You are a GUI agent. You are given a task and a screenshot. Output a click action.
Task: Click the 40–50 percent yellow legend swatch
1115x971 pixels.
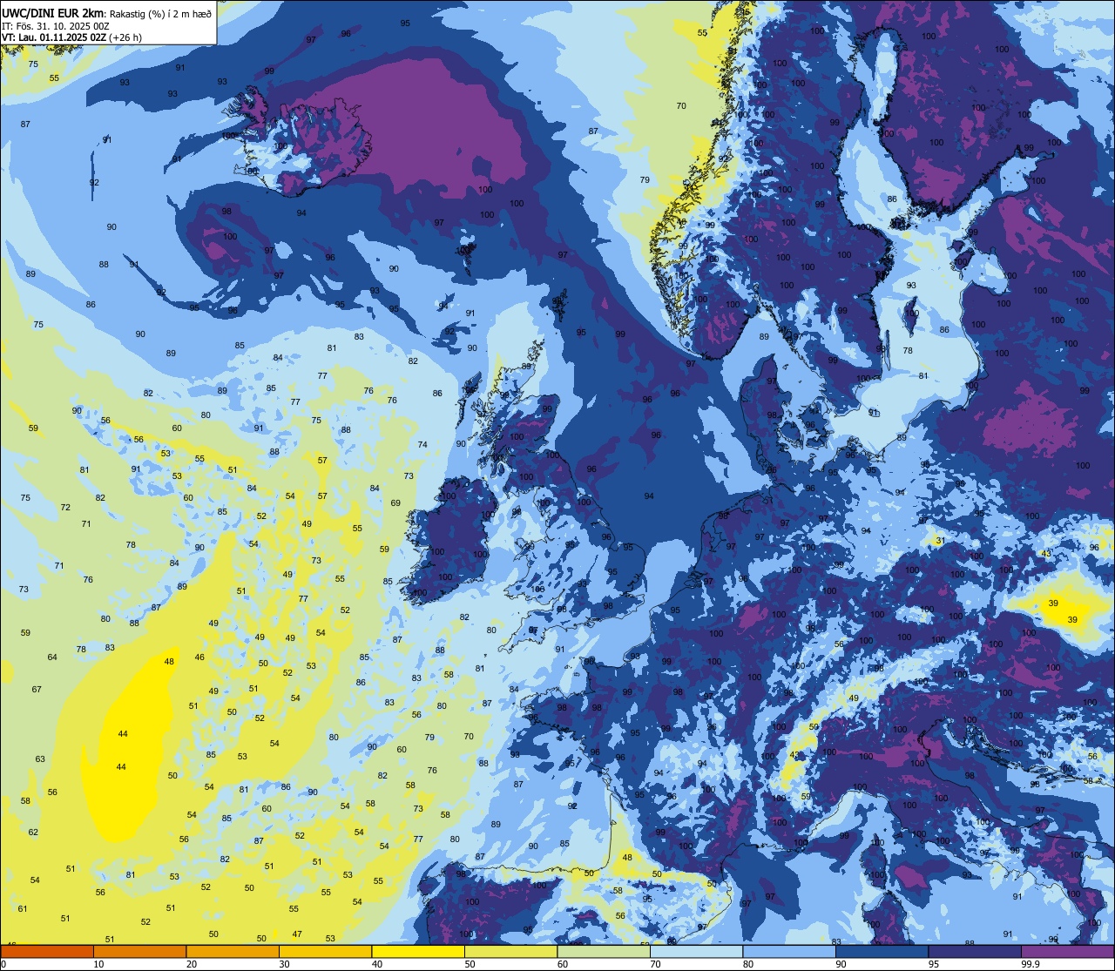418,951
